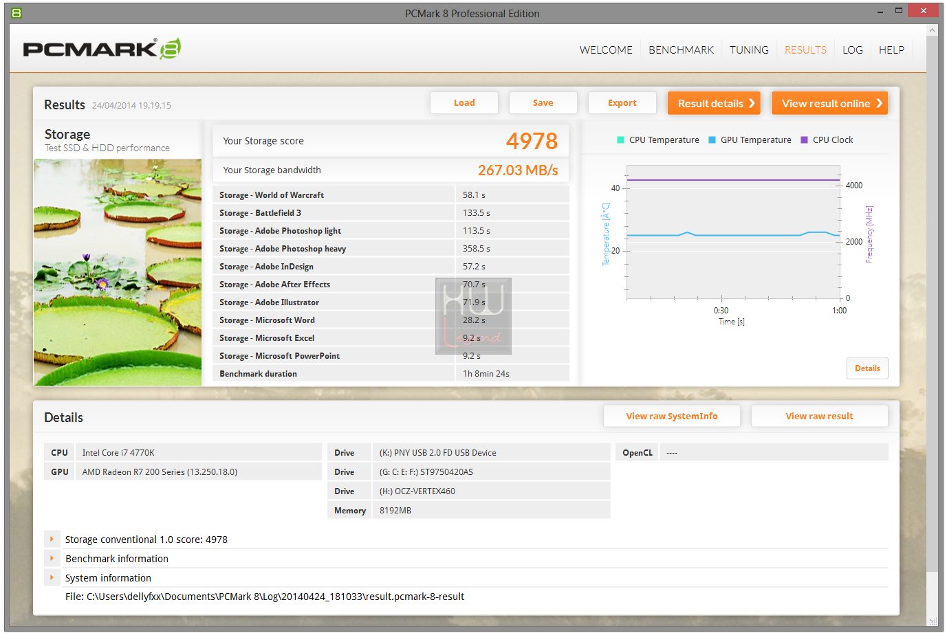947x633 pixels.
Task: Select Storage - Microsoft PowerPoint row
Action: (391, 356)
